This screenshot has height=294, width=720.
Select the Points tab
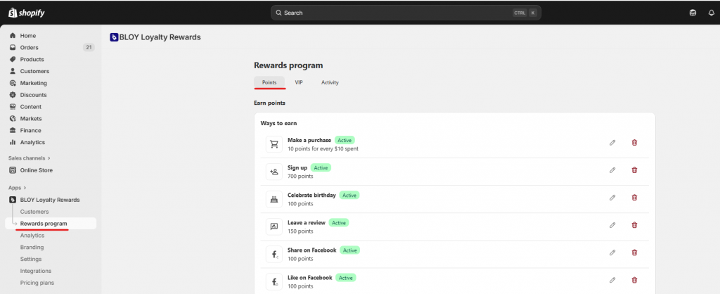click(x=269, y=82)
